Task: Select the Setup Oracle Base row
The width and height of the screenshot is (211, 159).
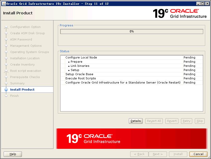Action: [x=132, y=74]
